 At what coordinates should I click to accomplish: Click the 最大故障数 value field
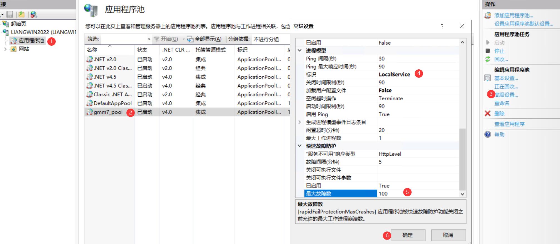click(x=418, y=194)
